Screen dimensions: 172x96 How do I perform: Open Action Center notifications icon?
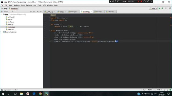pos(169,94)
